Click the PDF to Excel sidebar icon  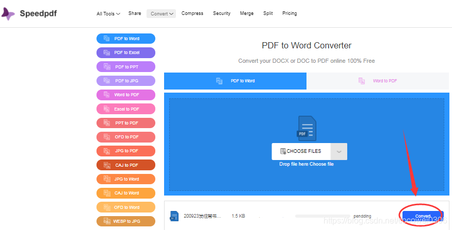107,52
